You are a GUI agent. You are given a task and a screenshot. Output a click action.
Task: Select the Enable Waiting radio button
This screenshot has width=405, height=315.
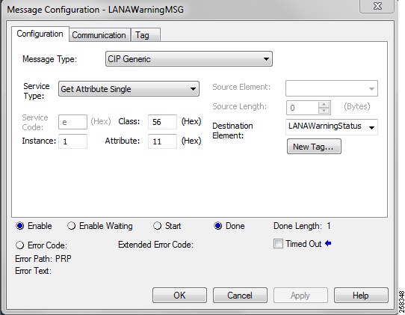click(71, 226)
